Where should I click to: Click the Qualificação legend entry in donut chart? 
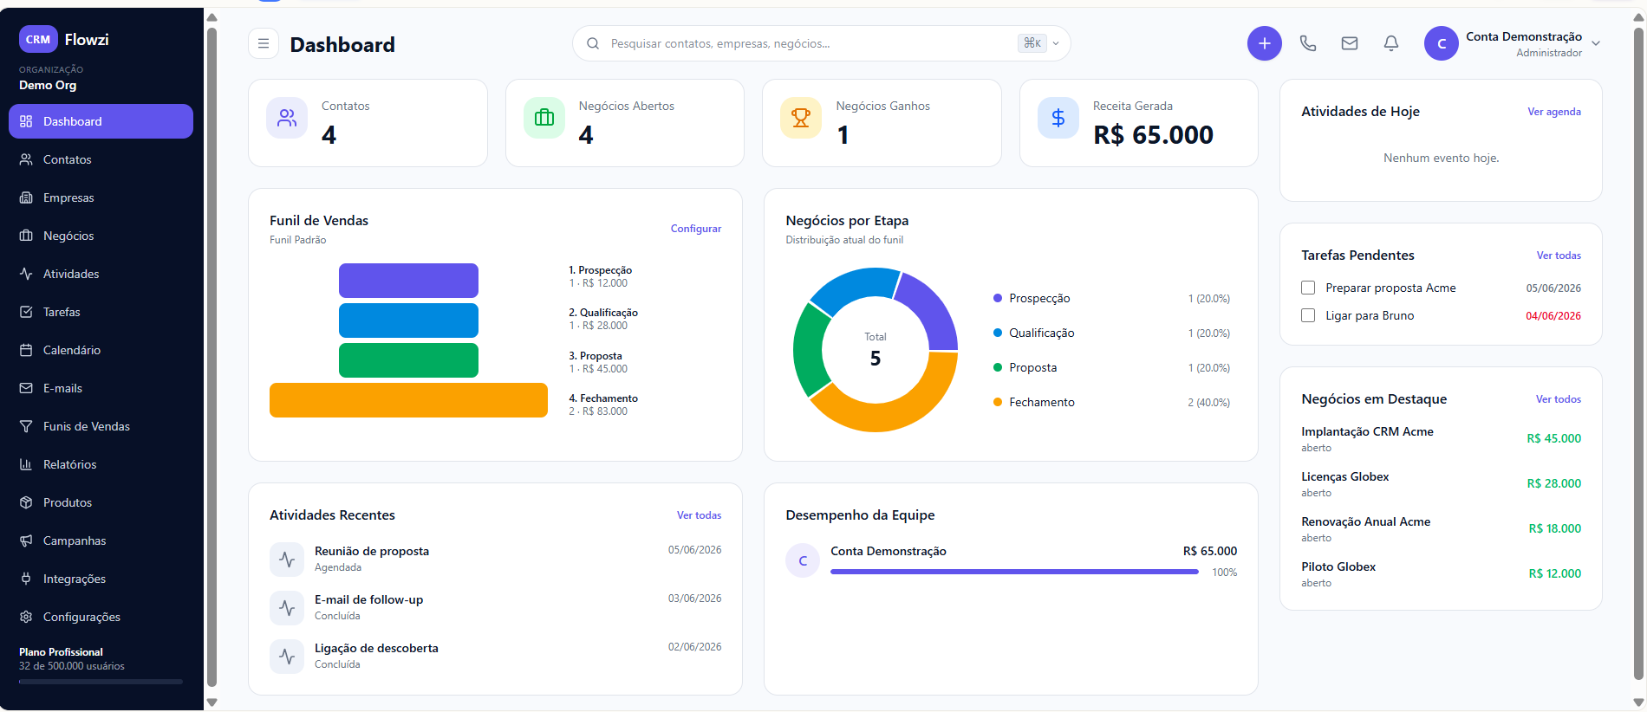1111,333
